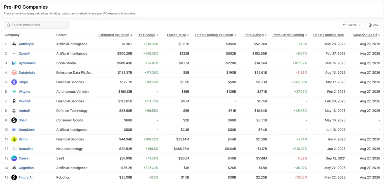The width and height of the screenshot is (384, 184).
Task: Click the Pre-IPO Companies page heading
Action: [x=26, y=7]
